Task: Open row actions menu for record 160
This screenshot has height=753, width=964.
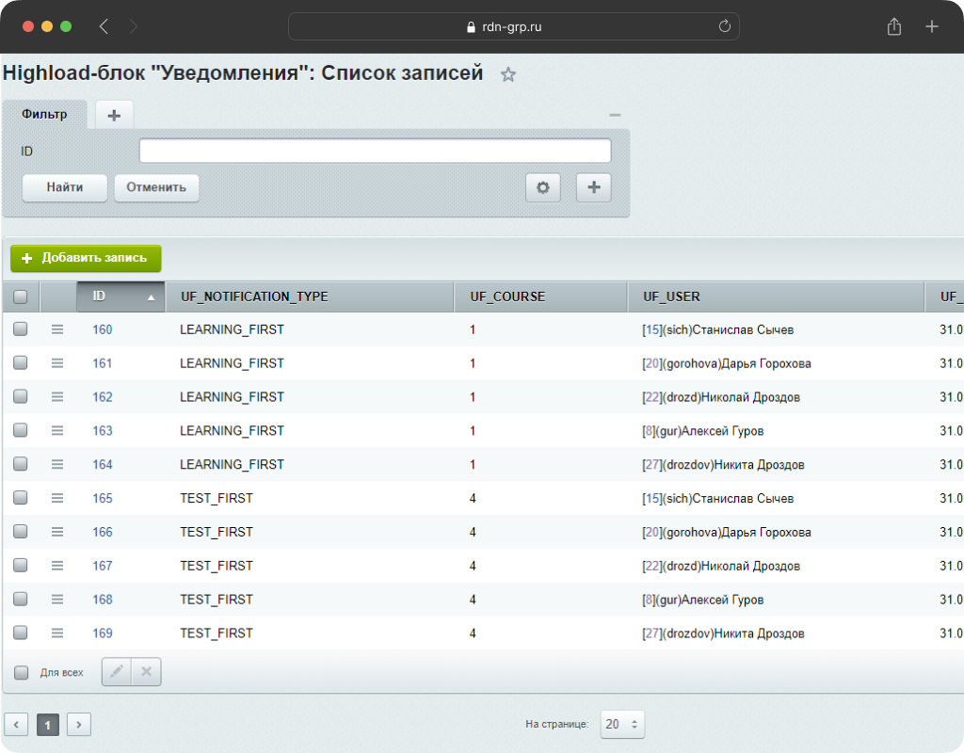Action: point(57,329)
